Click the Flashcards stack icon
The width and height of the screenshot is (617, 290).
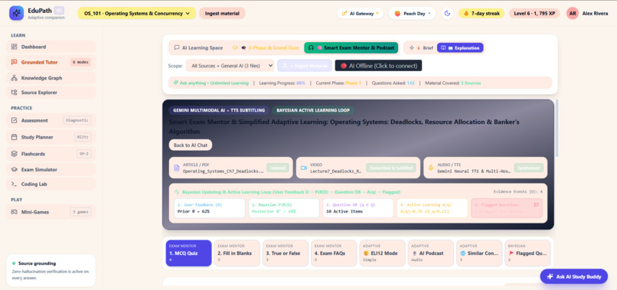click(x=15, y=154)
